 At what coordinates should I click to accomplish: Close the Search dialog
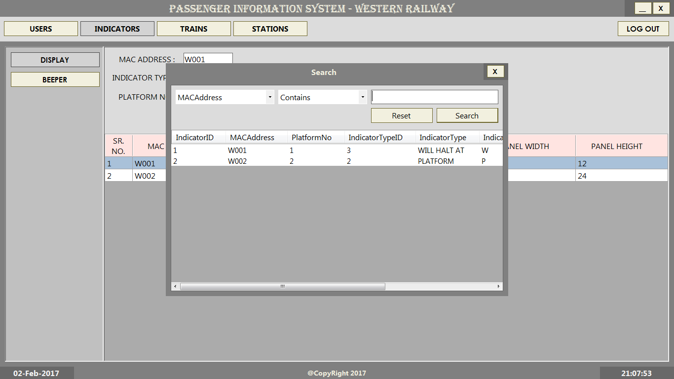tap(495, 72)
